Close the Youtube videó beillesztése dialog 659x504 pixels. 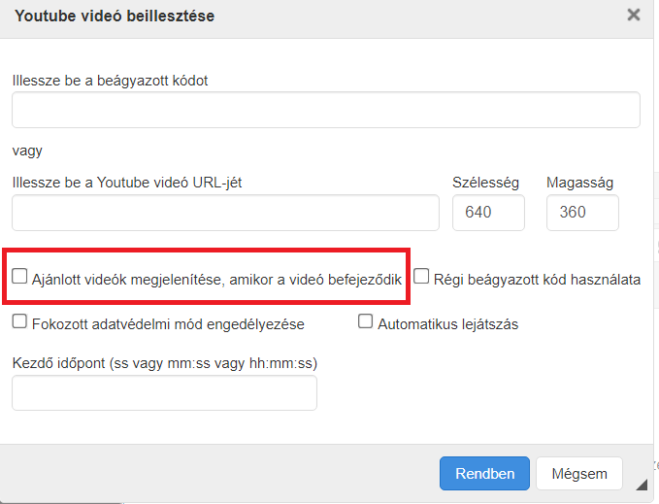[634, 15]
